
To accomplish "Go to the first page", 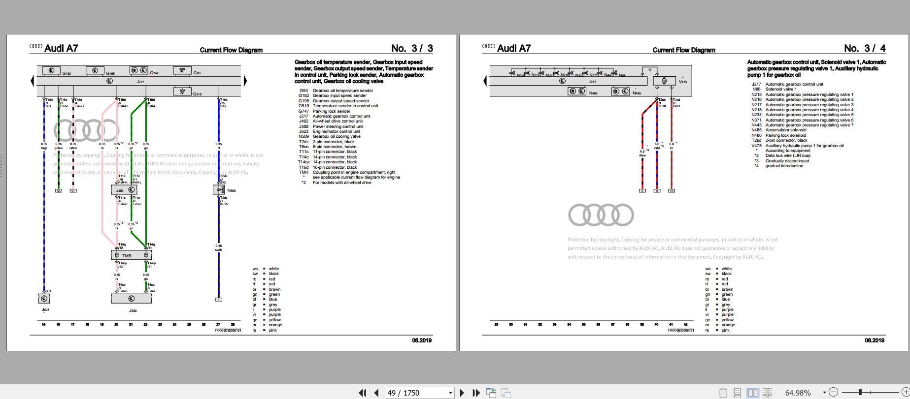I will click(x=363, y=393).
